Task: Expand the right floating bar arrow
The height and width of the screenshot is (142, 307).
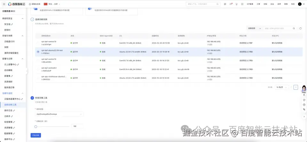Action: coord(304,116)
